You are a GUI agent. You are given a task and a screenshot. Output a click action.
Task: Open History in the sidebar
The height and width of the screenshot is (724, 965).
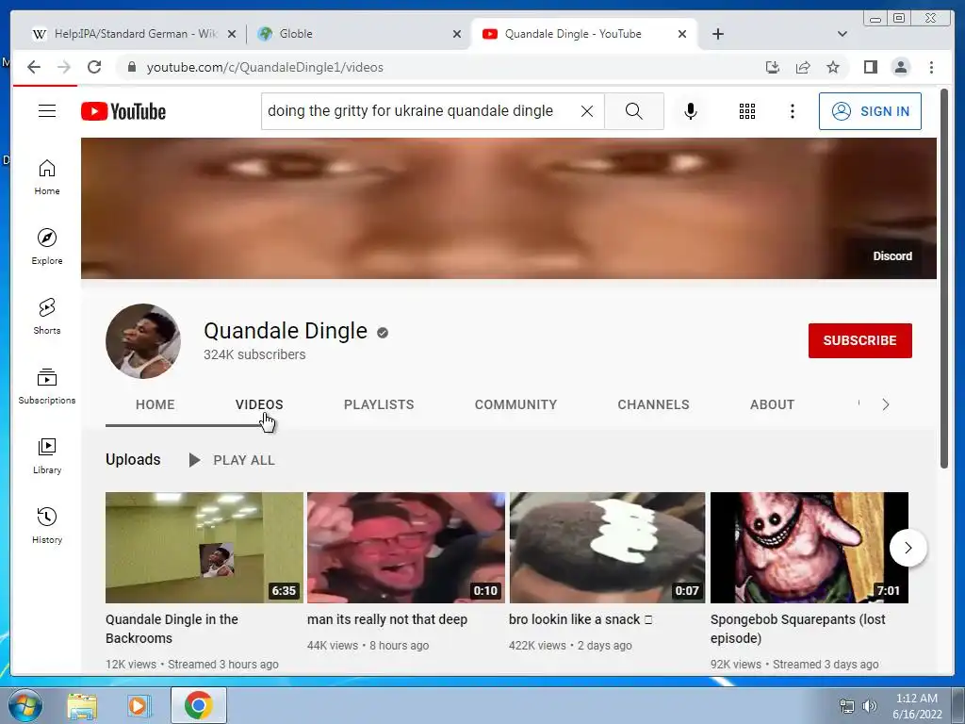click(47, 525)
